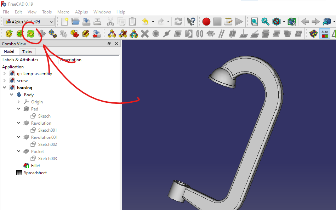Edit selected constraint pencil icon
Image resolution: width=336 pixels, height=210 pixels.
[x=123, y=34]
